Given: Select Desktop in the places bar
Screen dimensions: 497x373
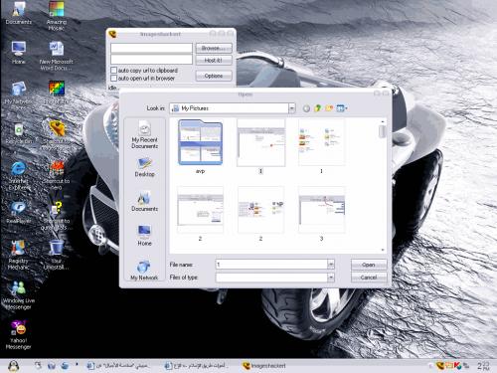Looking at the screenshot, I should pos(144,167).
